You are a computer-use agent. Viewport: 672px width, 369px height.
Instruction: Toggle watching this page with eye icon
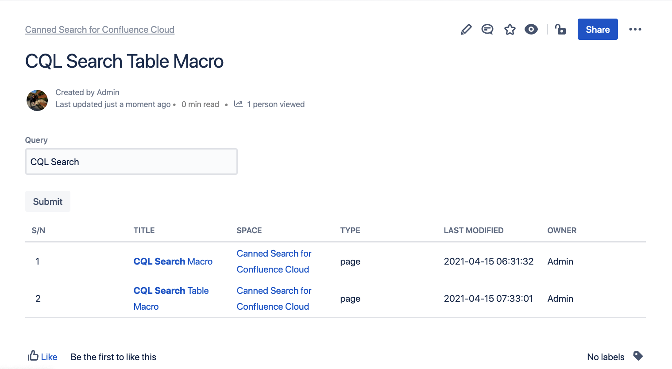(x=531, y=30)
